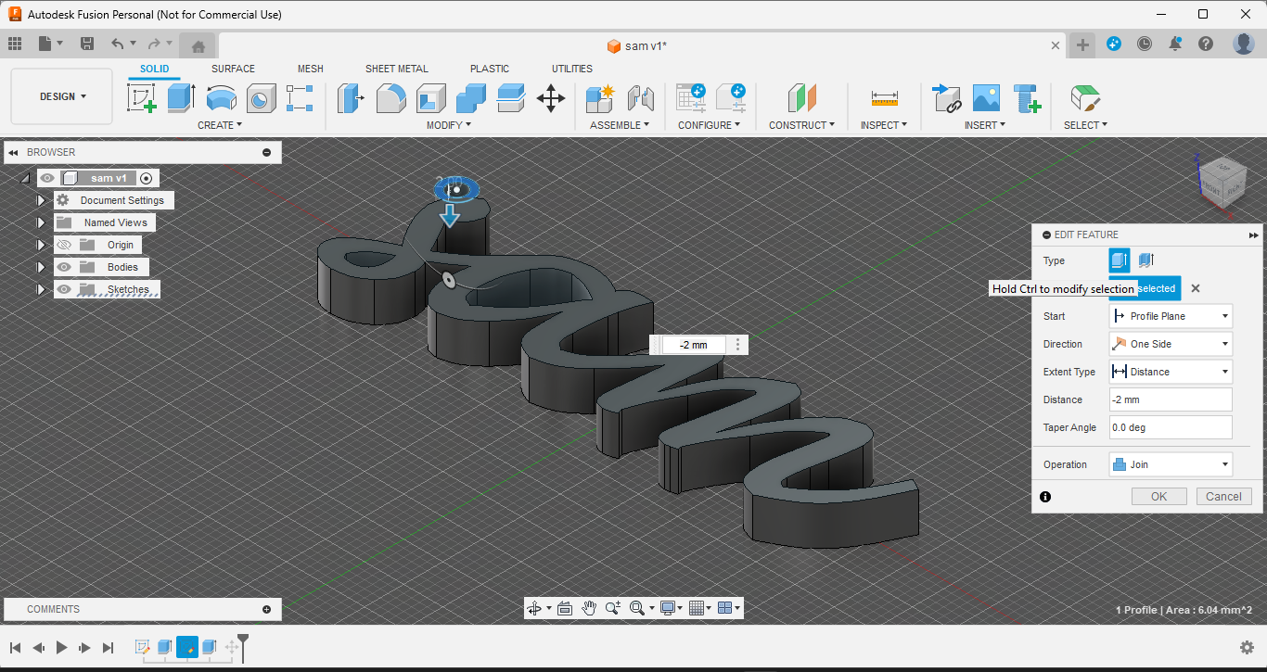The height and width of the screenshot is (672, 1267).
Task: Cancel the Edit Feature dialog
Action: coord(1223,496)
